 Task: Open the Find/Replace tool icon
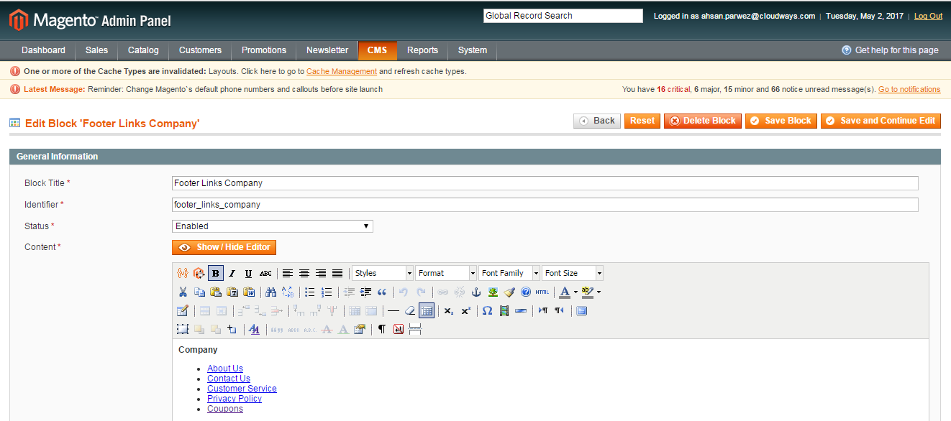[288, 292]
